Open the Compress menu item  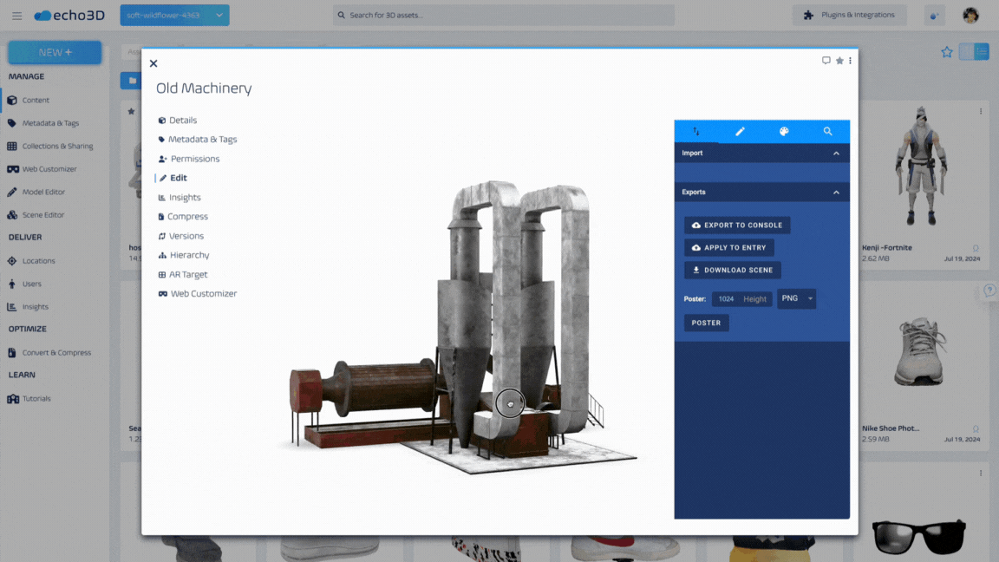click(x=187, y=217)
